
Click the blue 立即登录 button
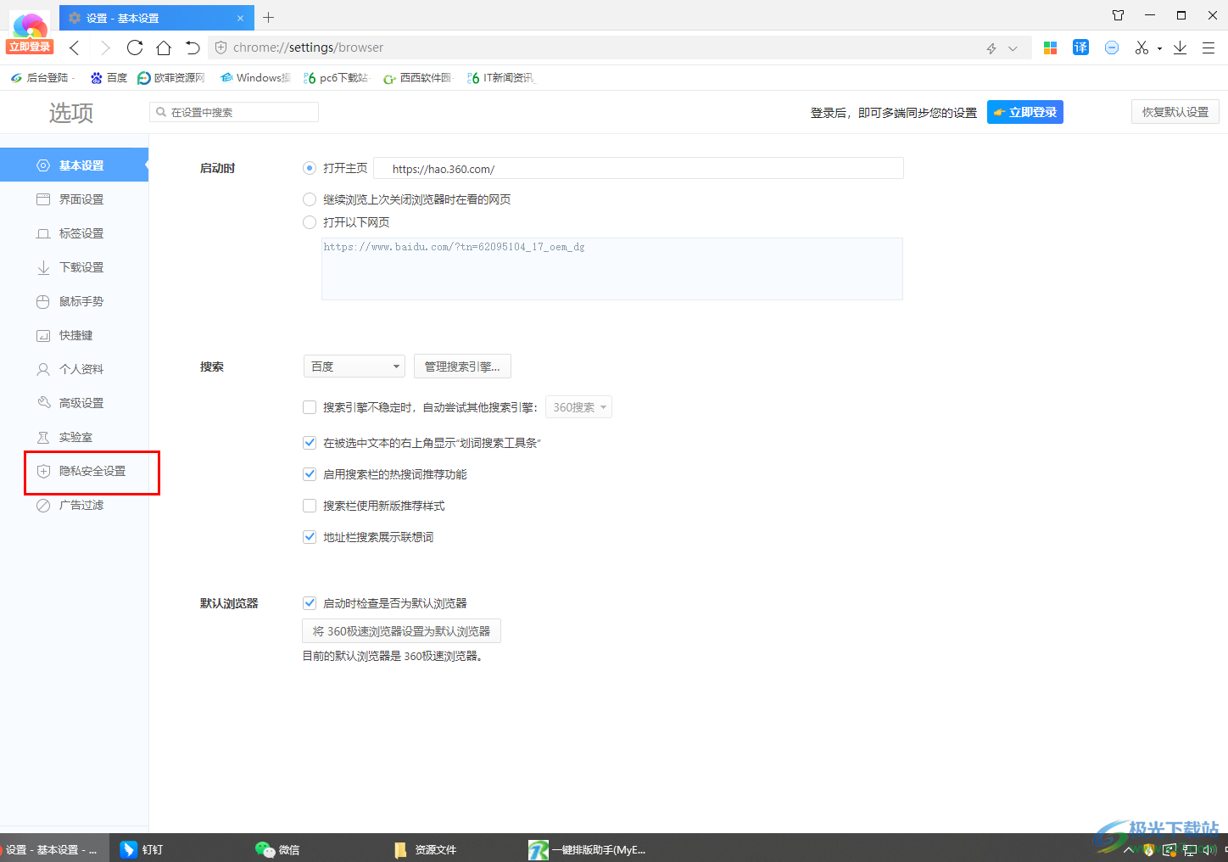tap(1024, 112)
